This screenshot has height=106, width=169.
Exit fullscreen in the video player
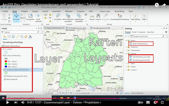coord(162,102)
